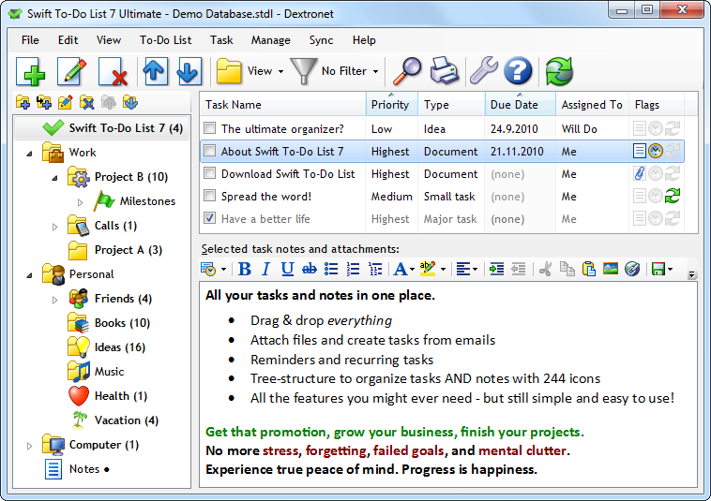The image size is (711, 501).
Task: Open highlight color dropdown arrow
Action: (443, 270)
